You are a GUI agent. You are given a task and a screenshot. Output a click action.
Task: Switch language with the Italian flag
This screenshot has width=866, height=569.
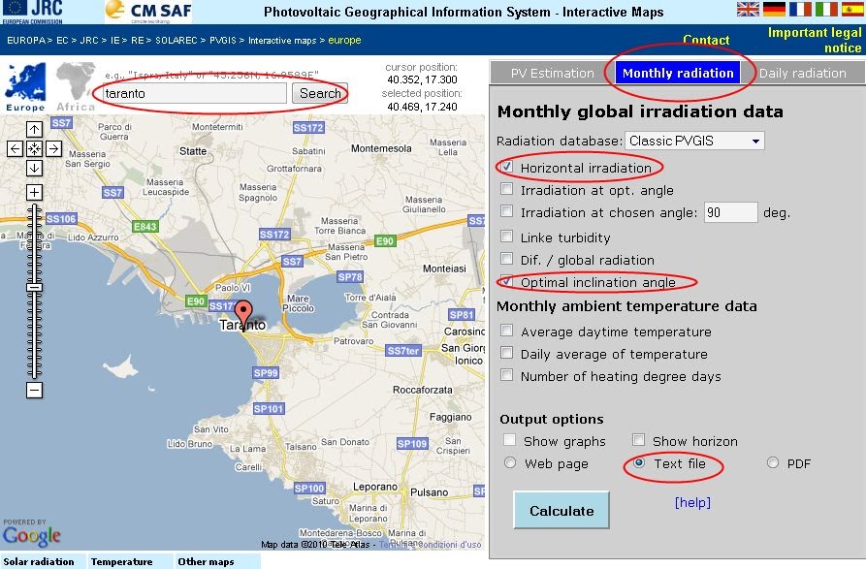tap(826, 9)
